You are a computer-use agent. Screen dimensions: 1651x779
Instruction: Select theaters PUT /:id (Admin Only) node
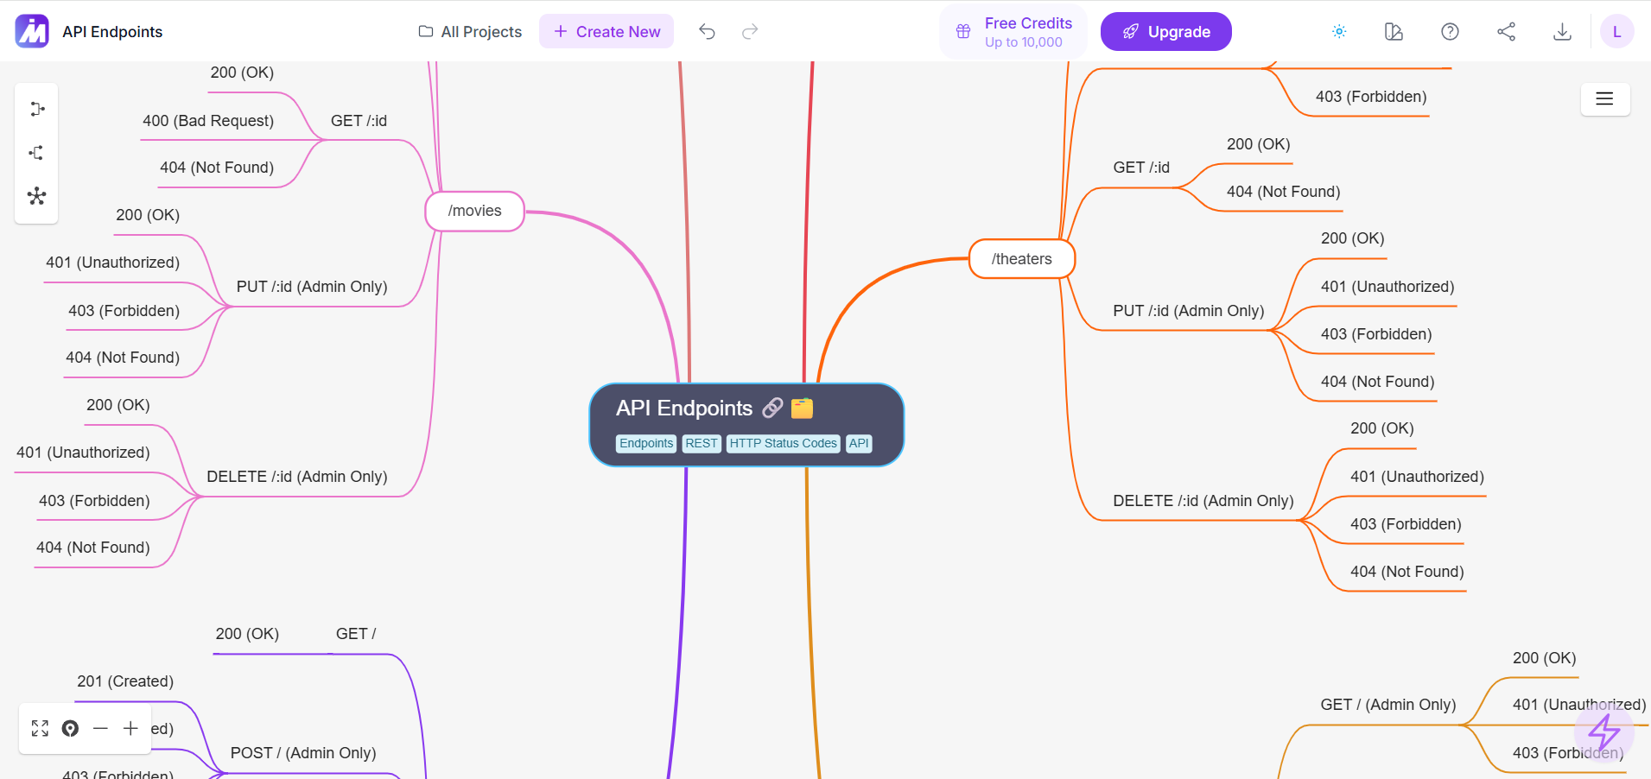click(1189, 311)
